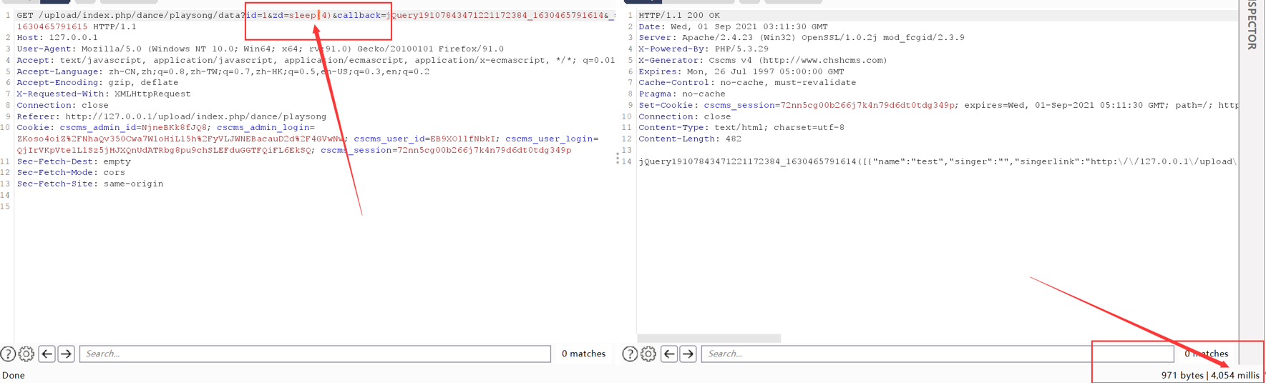This screenshot has height=385, width=1266.
Task: Select the Set-Cookie response header line
Action: [938, 105]
